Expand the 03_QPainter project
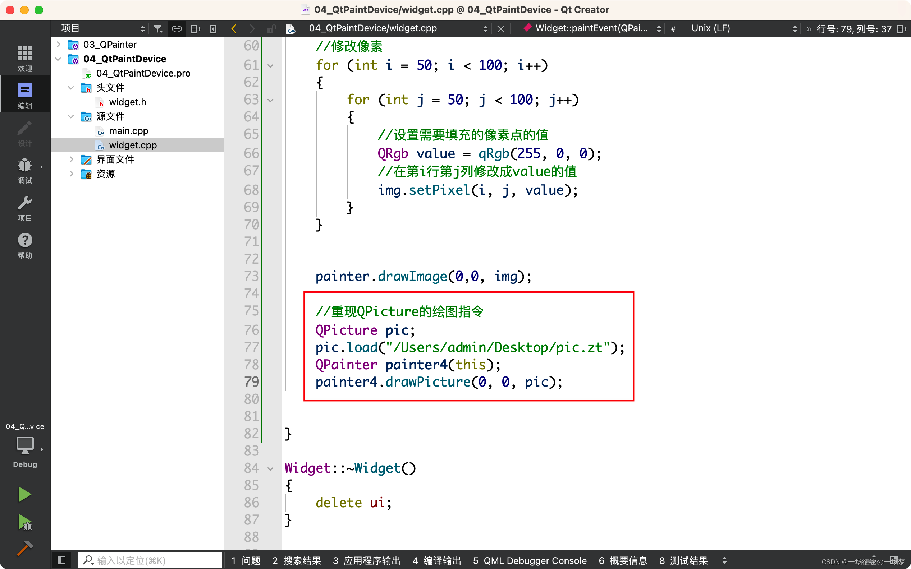 (x=58, y=45)
